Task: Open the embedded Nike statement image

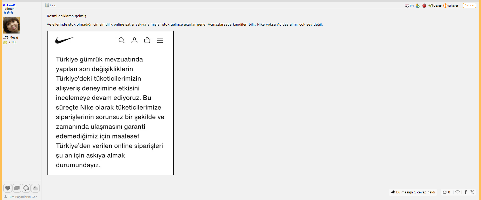Action: (x=110, y=103)
